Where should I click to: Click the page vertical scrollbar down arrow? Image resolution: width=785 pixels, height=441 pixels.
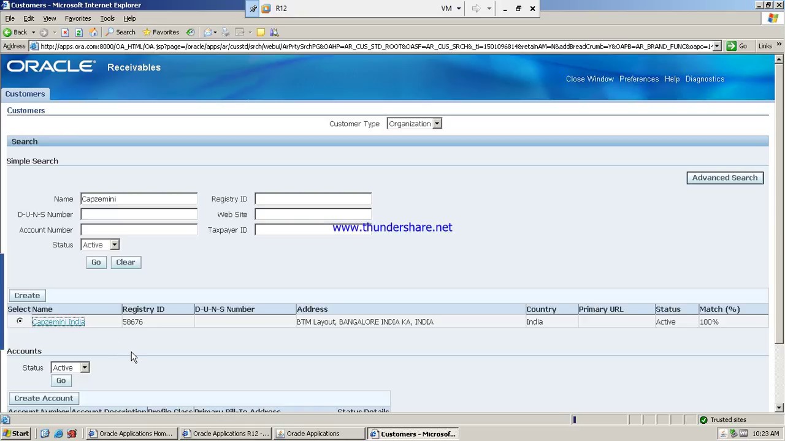coord(779,407)
